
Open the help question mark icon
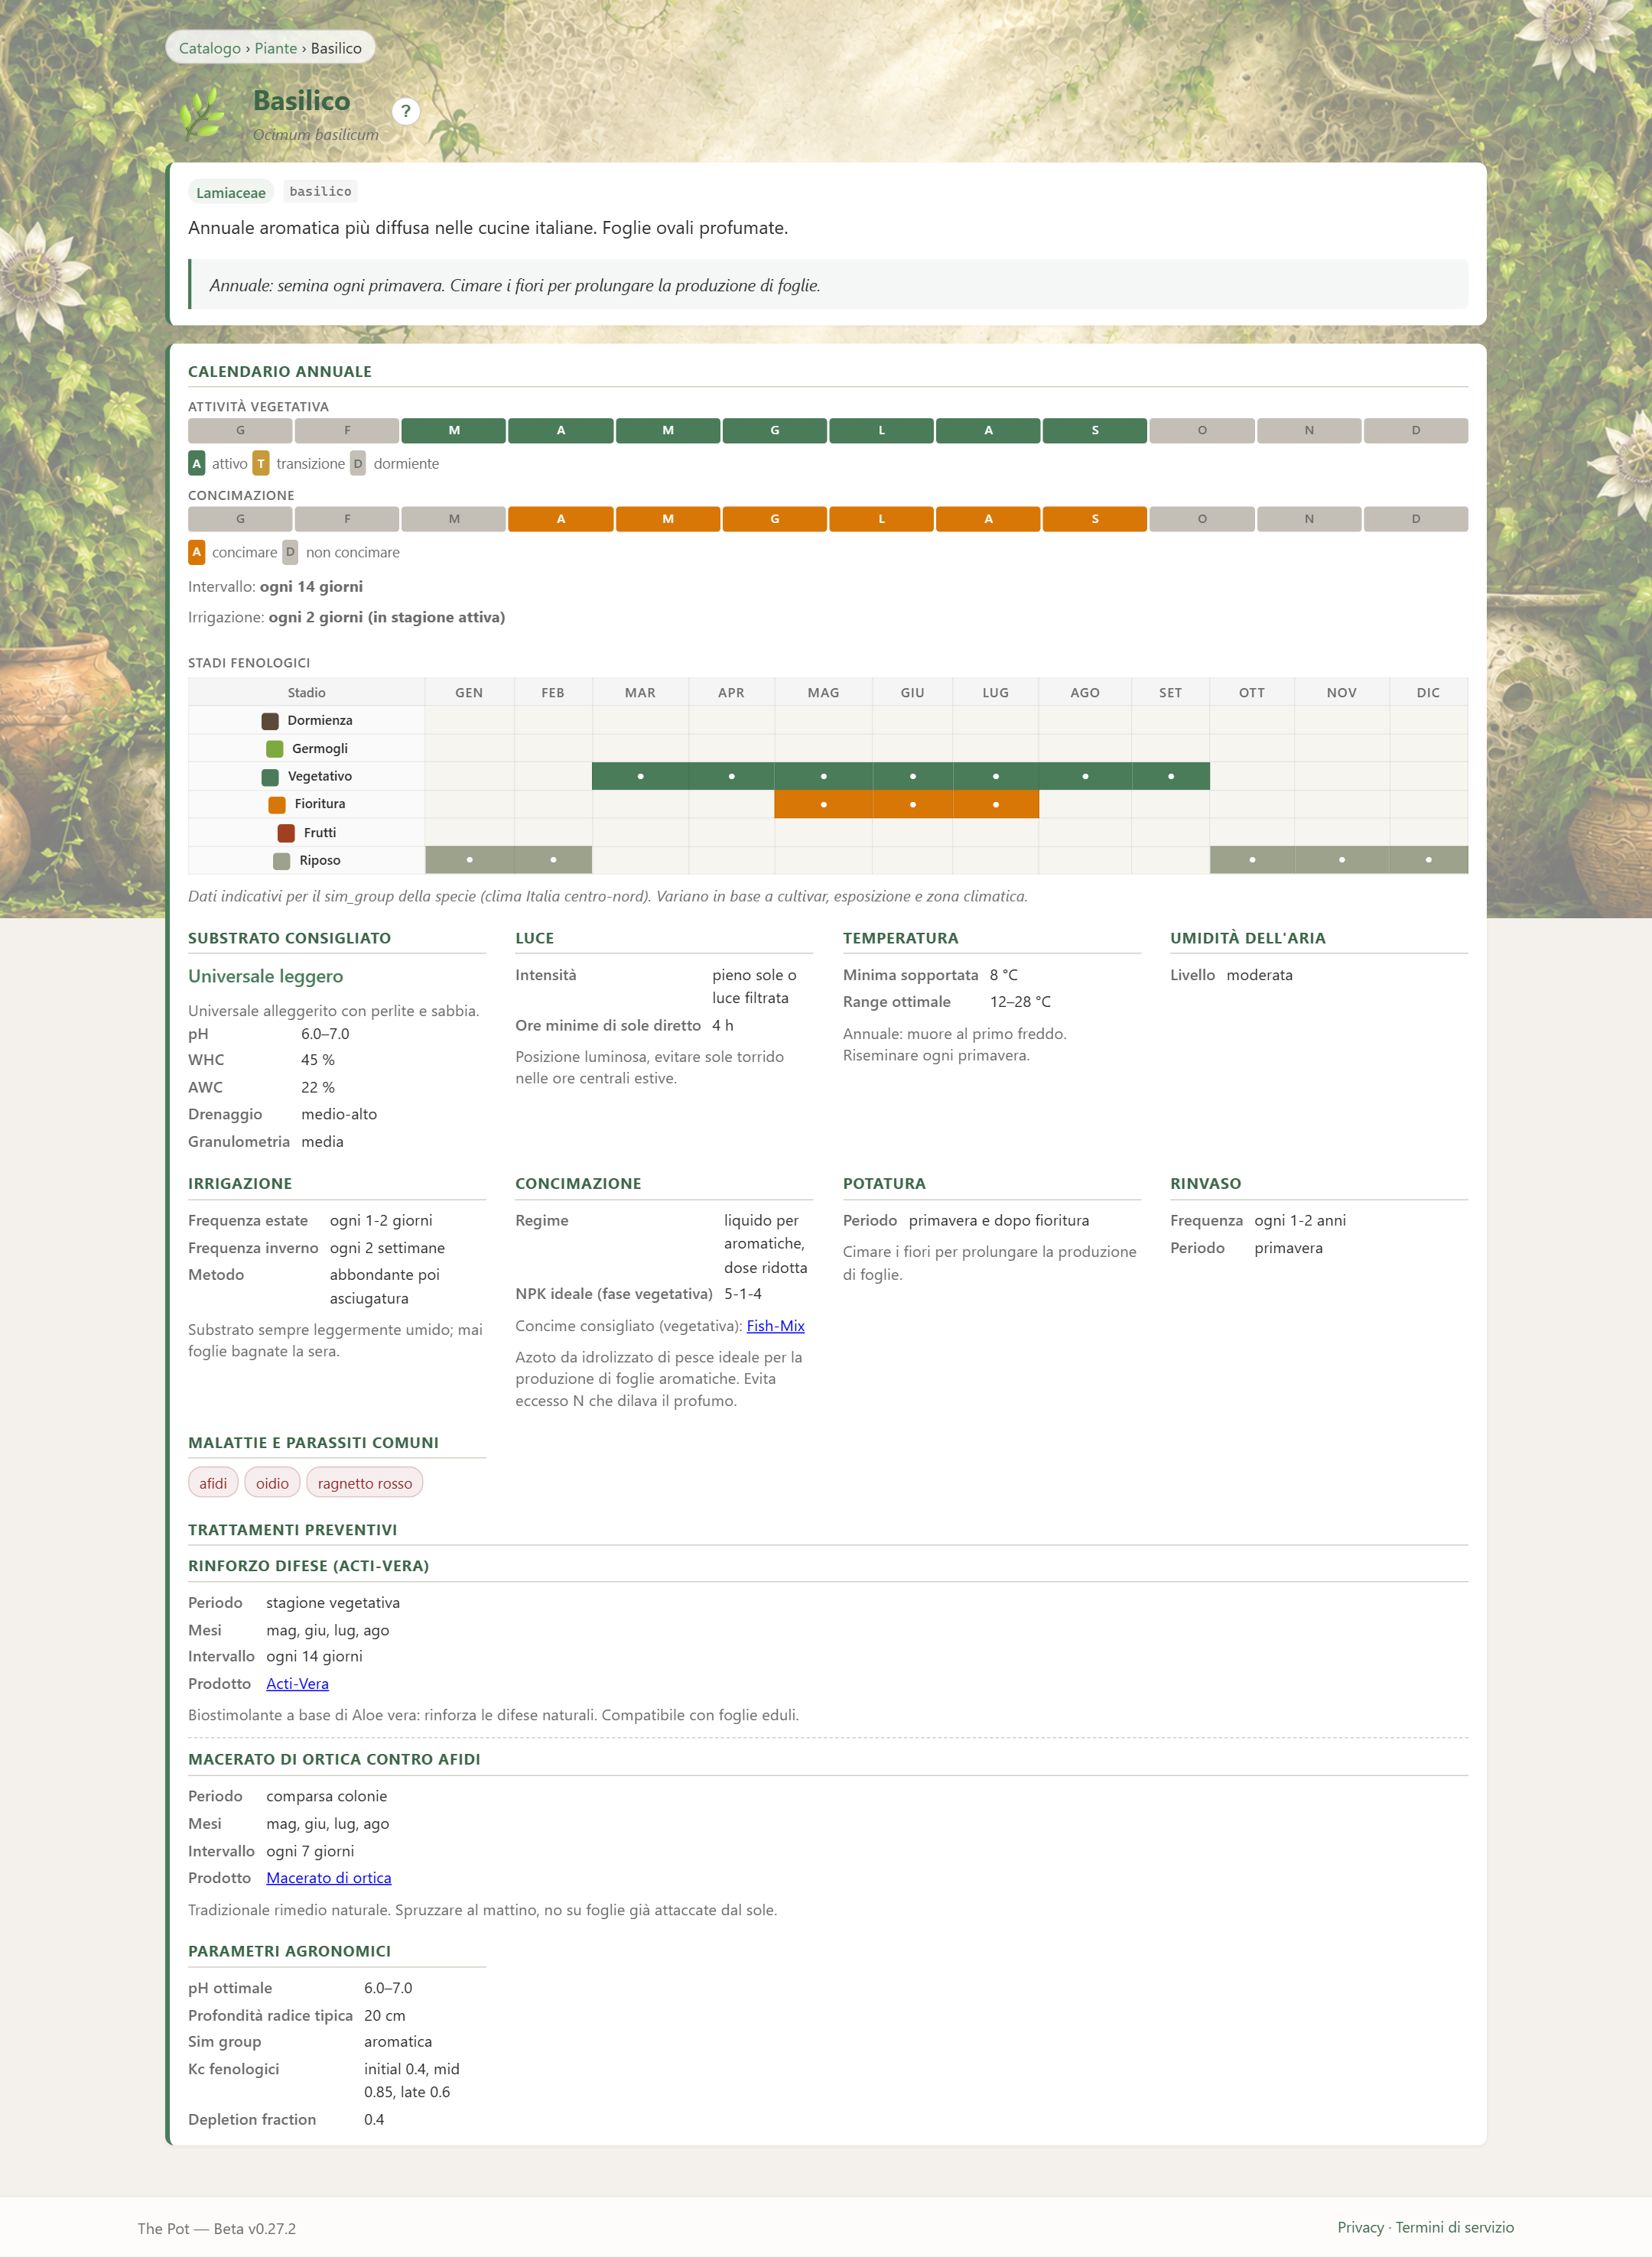point(405,111)
